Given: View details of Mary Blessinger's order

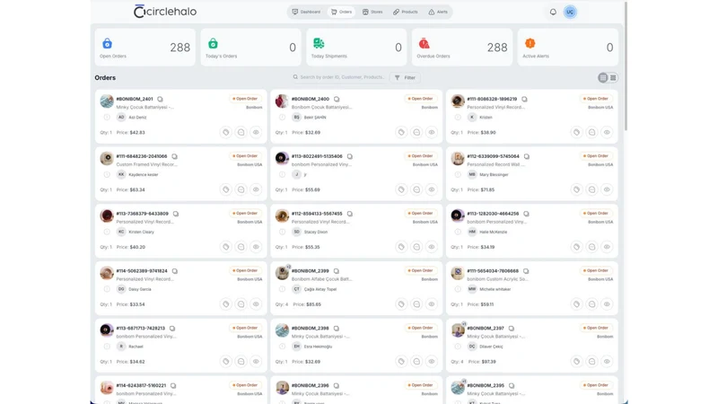Looking at the screenshot, I should tap(607, 189).
